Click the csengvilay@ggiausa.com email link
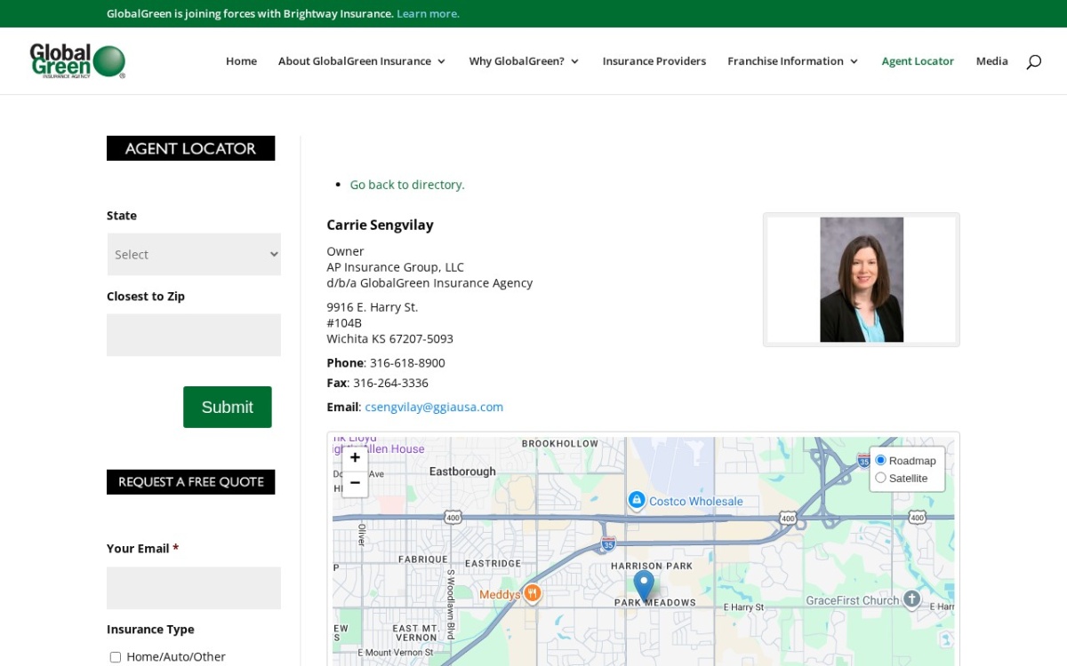1067x666 pixels. click(x=434, y=407)
